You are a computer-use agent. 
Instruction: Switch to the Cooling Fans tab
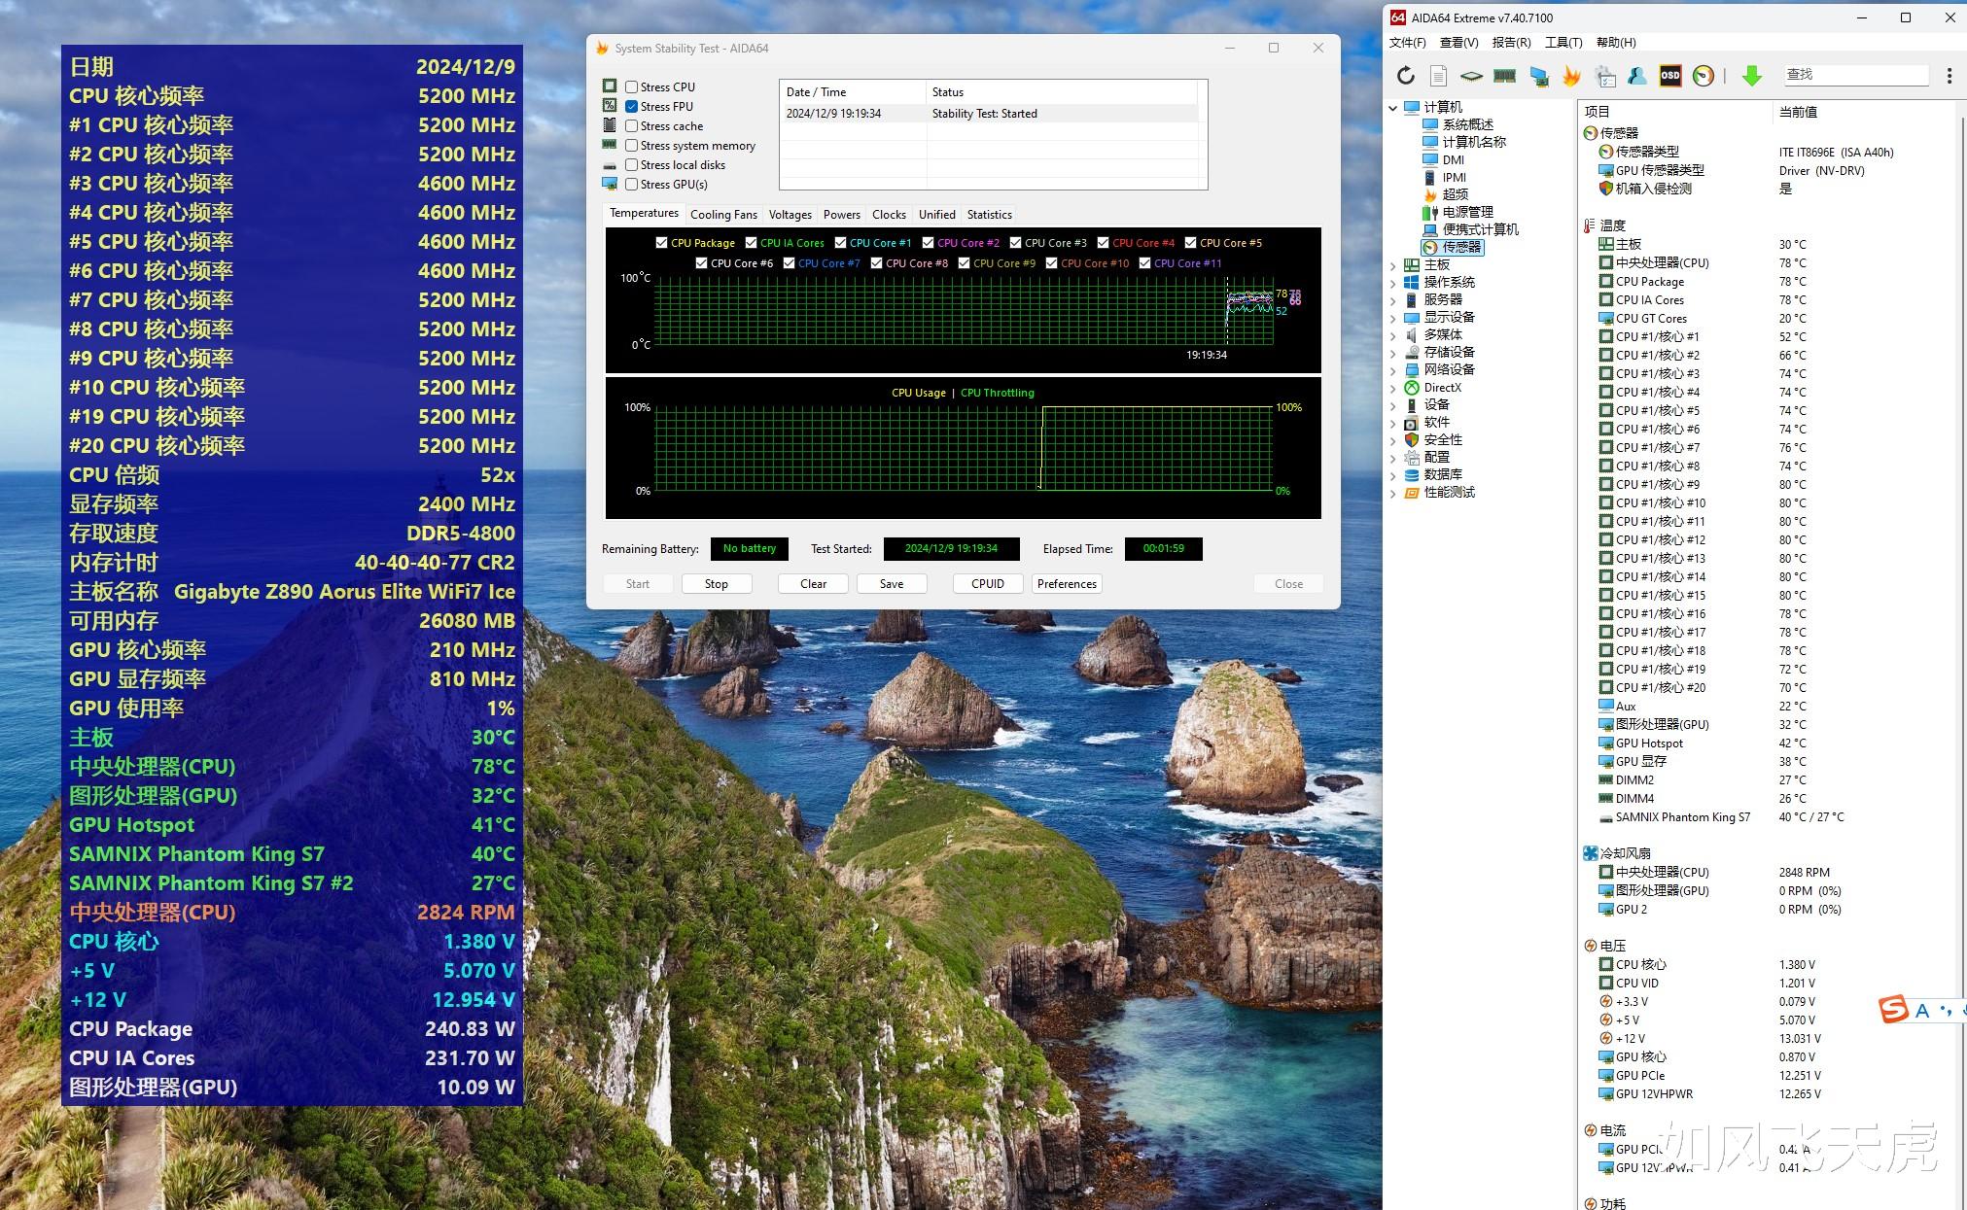(x=722, y=215)
